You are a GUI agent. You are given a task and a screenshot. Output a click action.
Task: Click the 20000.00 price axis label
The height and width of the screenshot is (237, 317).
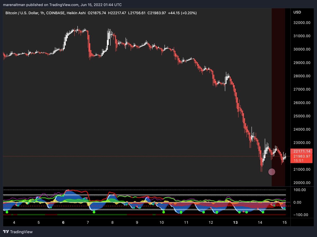point(301,183)
